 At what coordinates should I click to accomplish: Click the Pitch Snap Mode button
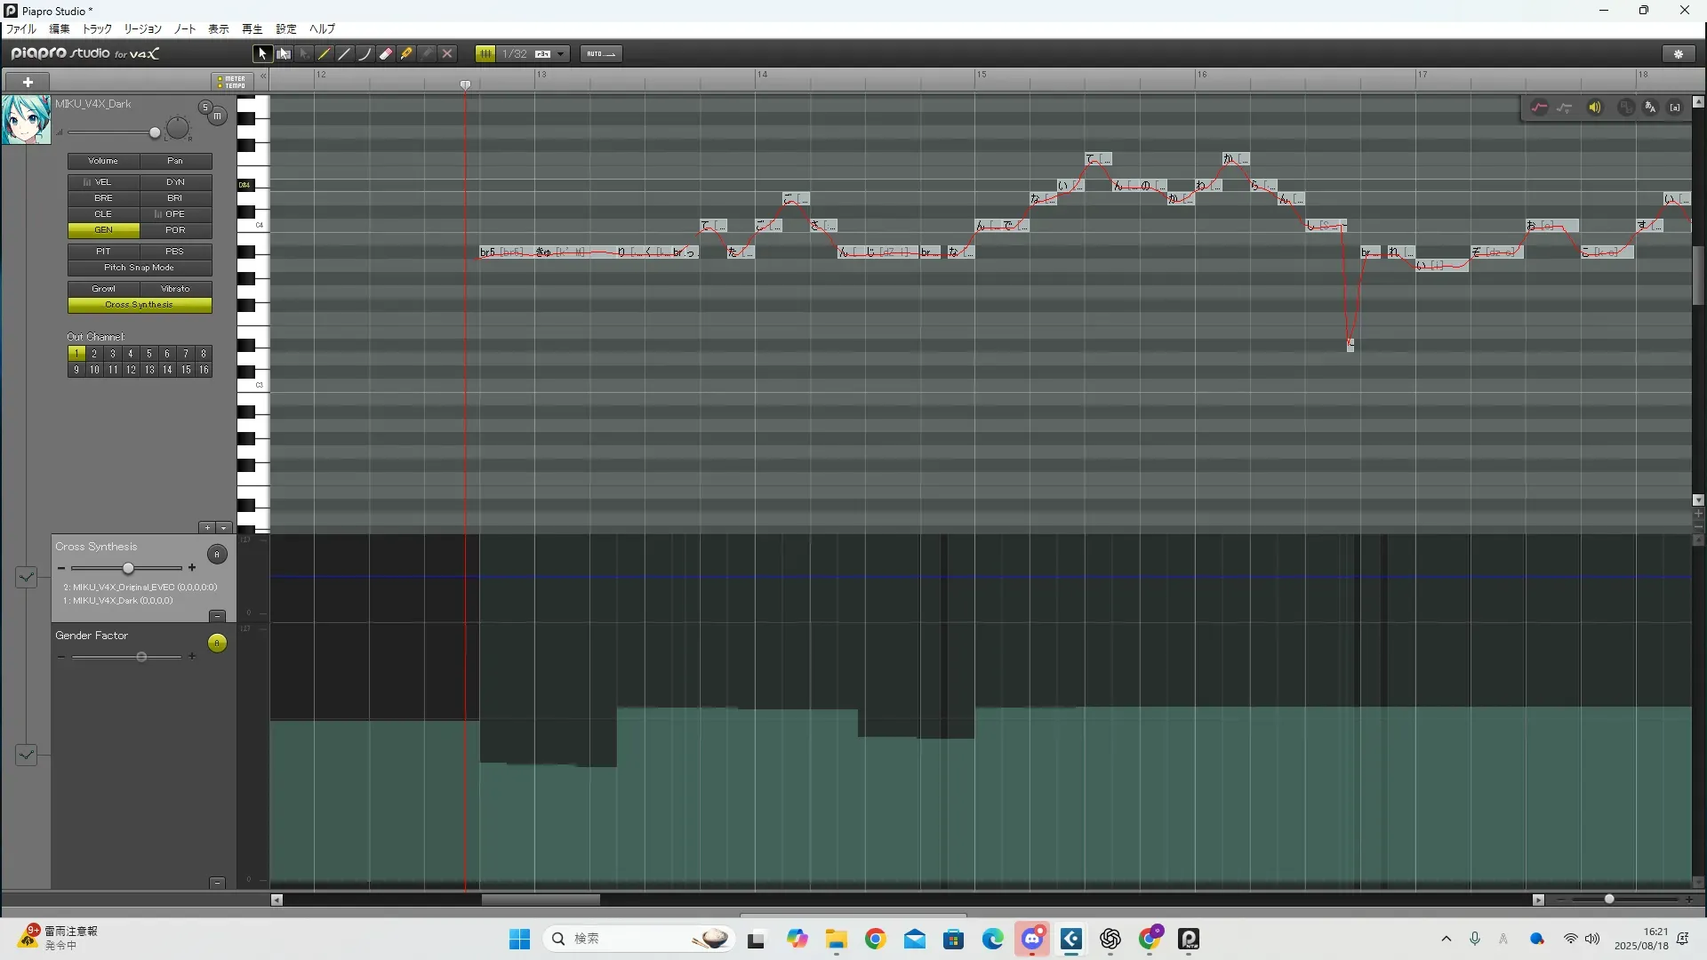pos(140,268)
